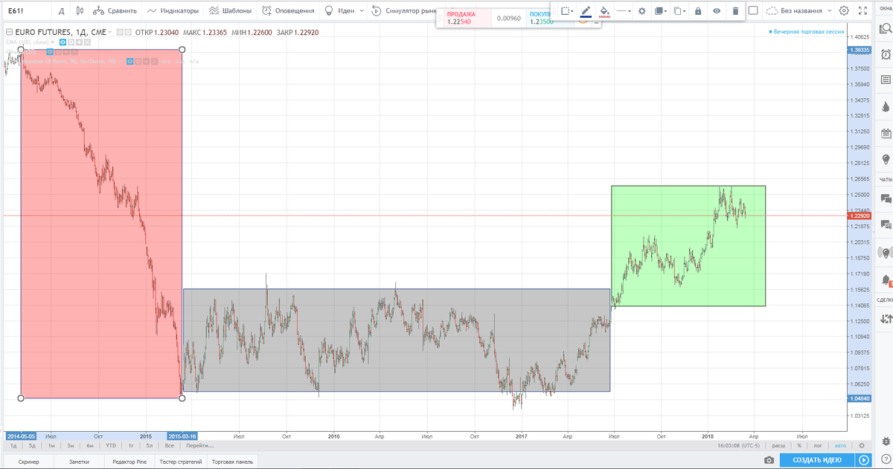Open the Оповещения alert creation dialog
This screenshot has height=469, width=893.
pyautogui.click(x=289, y=11)
